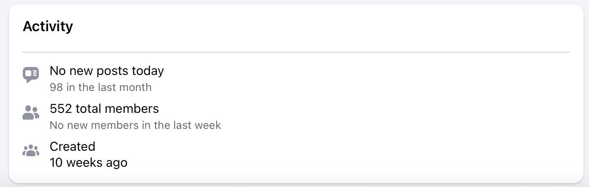Click the three-person group Created icon
The image size is (589, 187).
[30, 150]
